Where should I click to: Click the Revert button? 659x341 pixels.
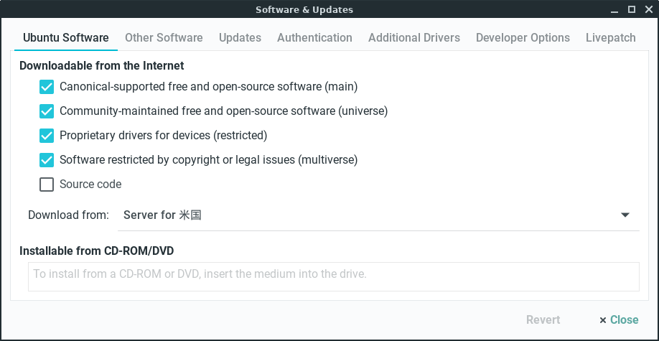pos(543,320)
